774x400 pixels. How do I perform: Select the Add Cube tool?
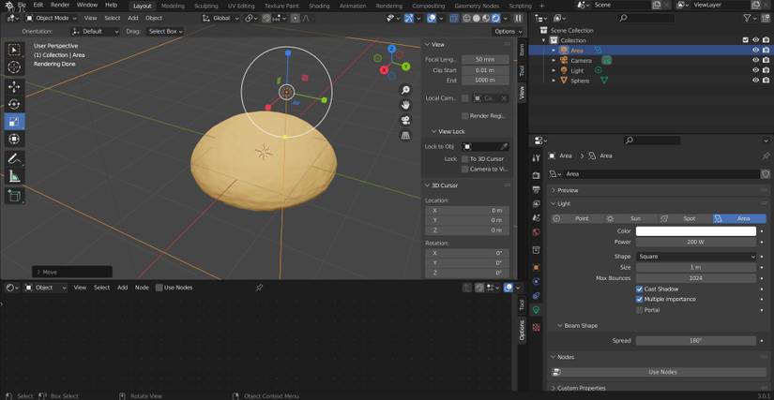14,196
